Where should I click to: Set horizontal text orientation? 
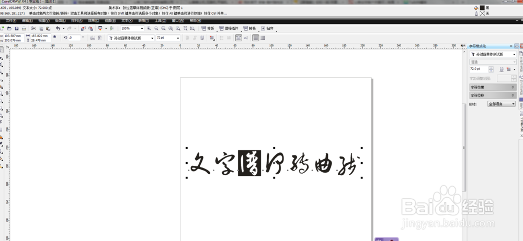[x=256, y=38]
